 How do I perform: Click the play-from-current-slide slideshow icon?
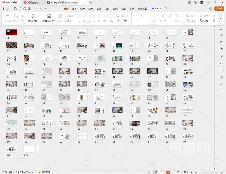coord(33,16)
